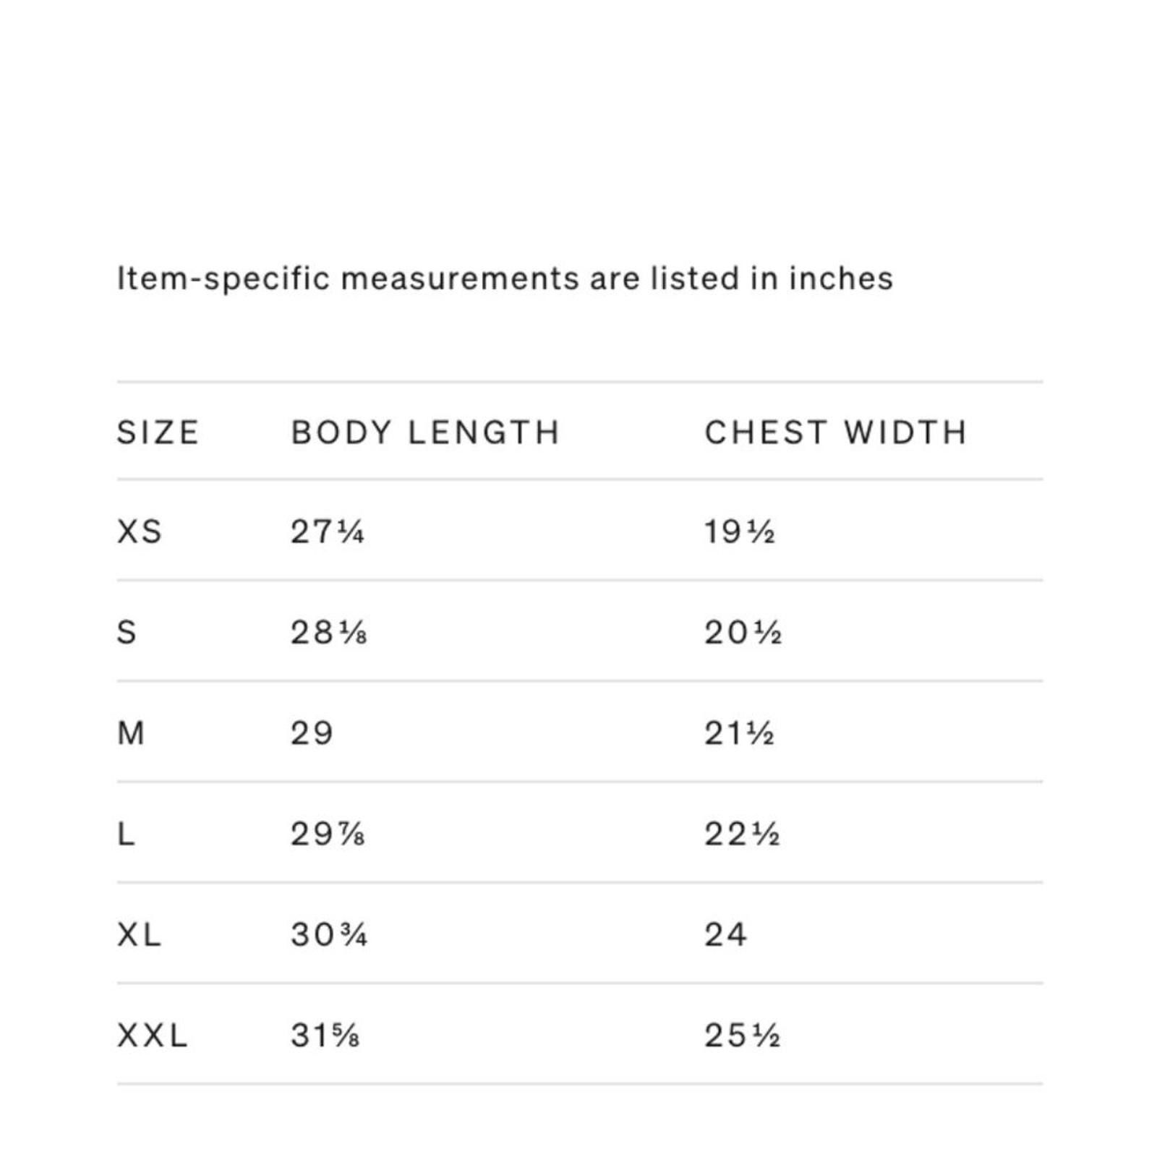Viewport: 1157px width, 1157px height.
Task: Select the XL size row label
Action: point(139,935)
